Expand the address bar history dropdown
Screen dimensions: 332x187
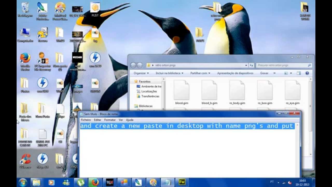[246, 65]
